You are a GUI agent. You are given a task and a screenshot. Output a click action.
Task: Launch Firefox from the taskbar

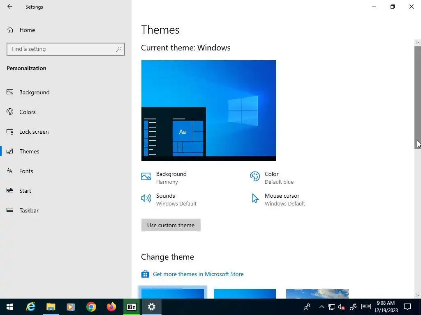[x=111, y=307]
